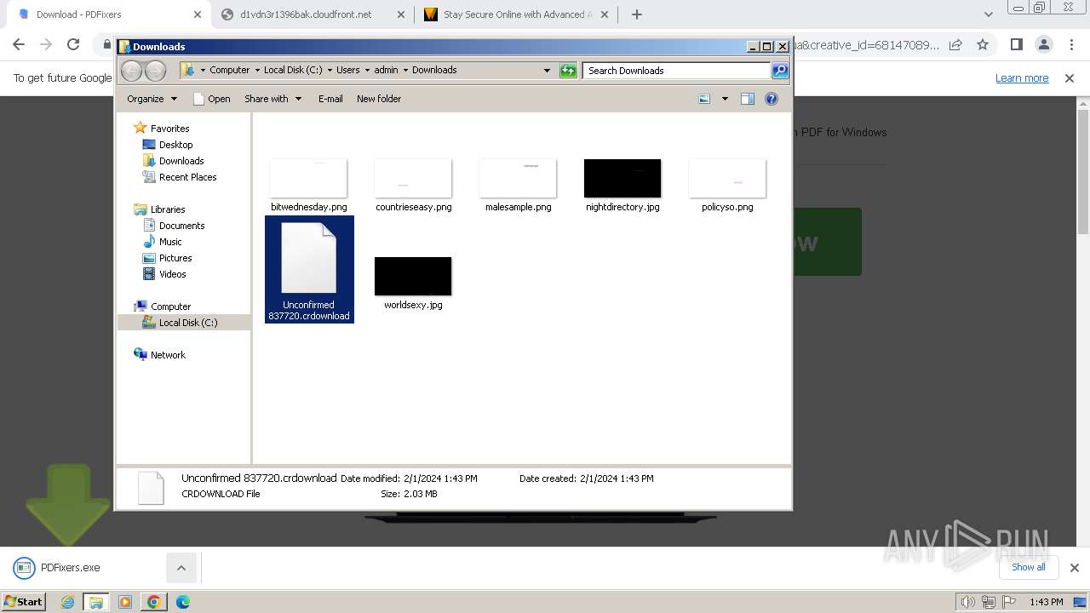Create a New folder
This screenshot has width=1090, height=613.
click(x=379, y=99)
